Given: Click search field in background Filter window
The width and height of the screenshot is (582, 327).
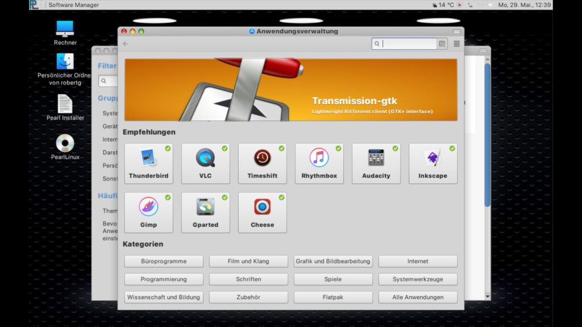Looking at the screenshot, I should (x=108, y=81).
